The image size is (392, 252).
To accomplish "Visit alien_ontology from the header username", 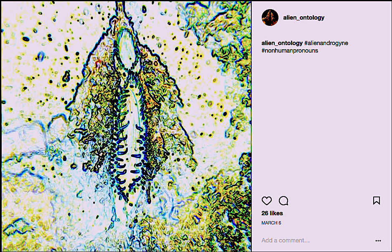I will (x=304, y=18).
